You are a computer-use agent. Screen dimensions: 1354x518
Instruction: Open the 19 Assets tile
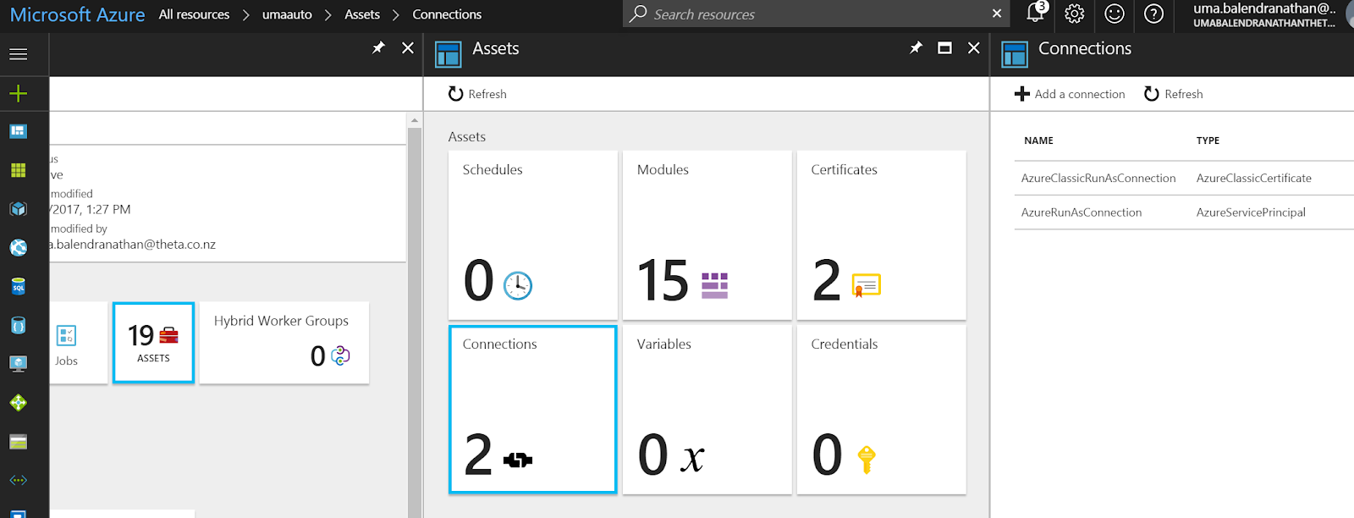tap(153, 343)
